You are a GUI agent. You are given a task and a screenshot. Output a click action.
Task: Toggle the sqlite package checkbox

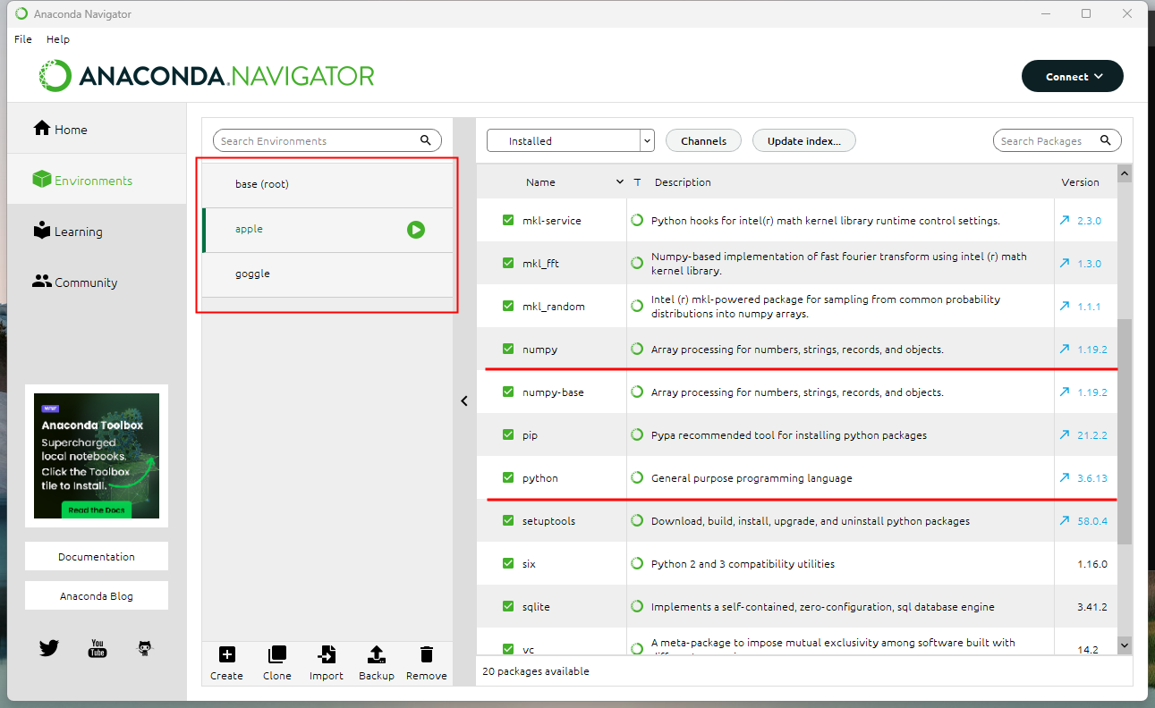point(508,606)
